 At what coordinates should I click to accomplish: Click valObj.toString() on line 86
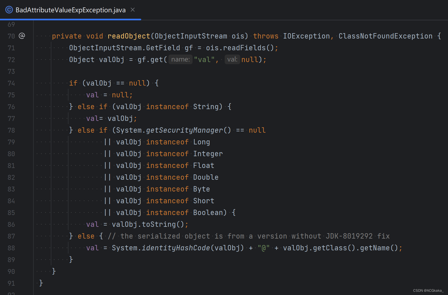[148, 224]
